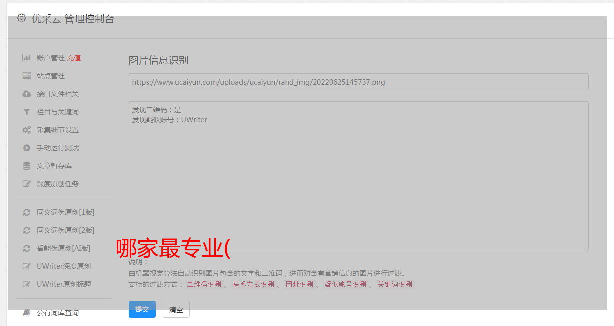Click the 优采云 管理控制台 title
The height and width of the screenshot is (326, 614).
coord(73,19)
